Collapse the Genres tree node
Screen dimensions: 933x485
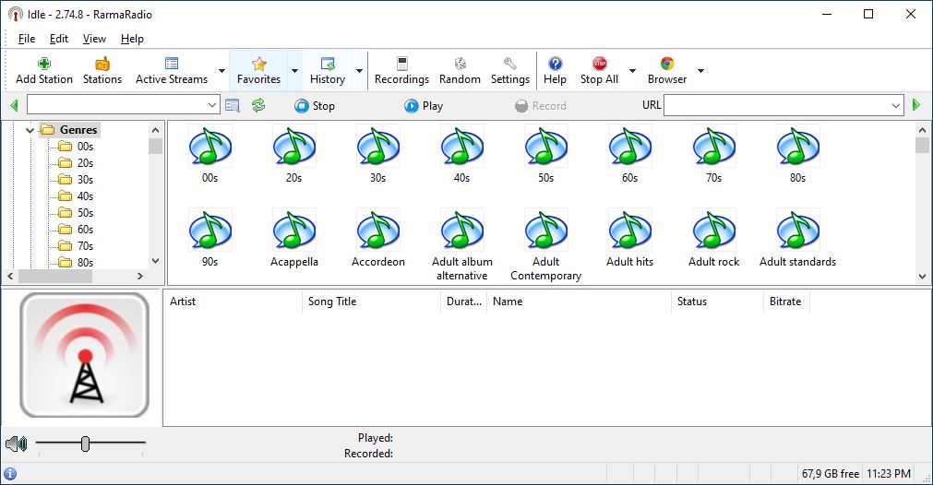coord(30,130)
